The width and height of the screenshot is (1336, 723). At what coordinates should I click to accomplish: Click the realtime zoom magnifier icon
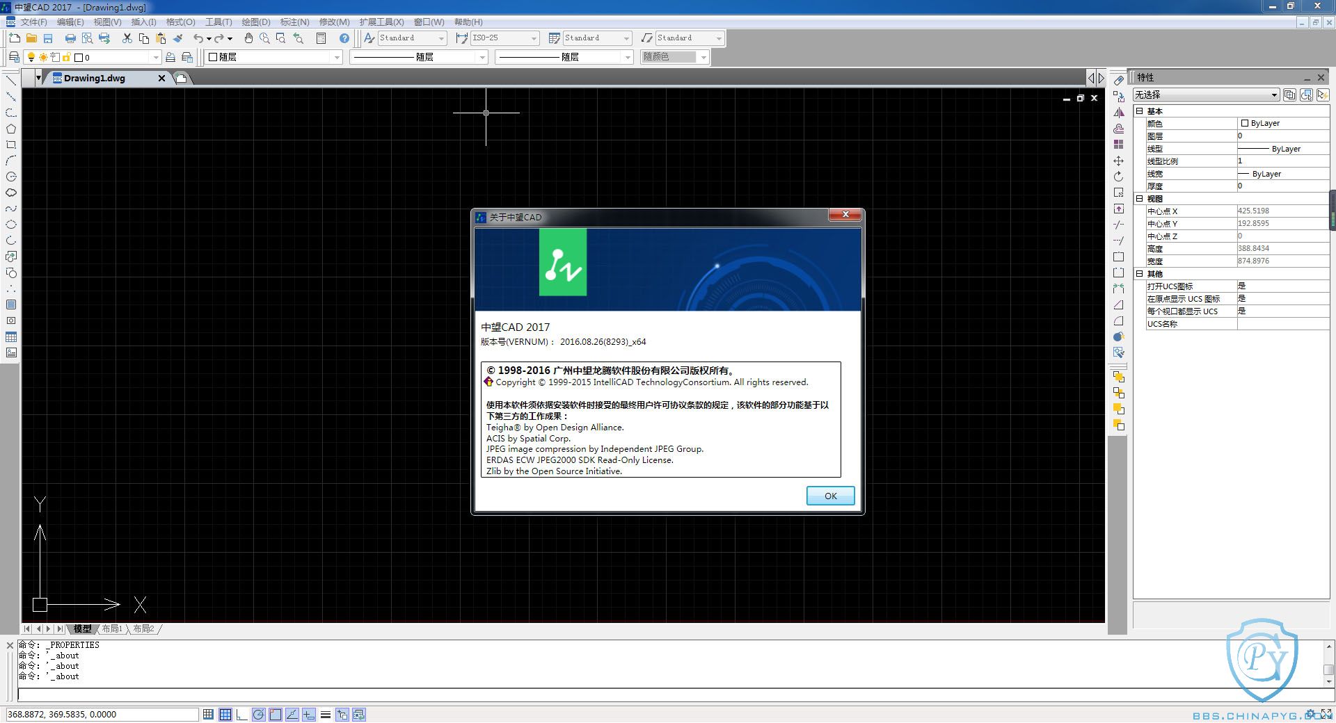click(265, 38)
